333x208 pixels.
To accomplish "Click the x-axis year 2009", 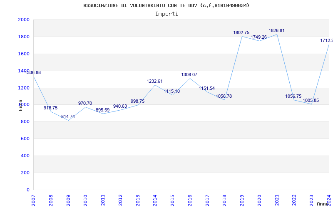I will tap(68, 201).
